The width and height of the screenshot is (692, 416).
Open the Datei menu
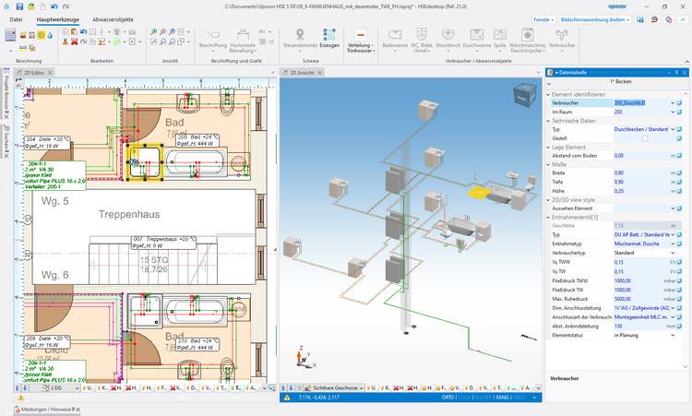(x=17, y=18)
